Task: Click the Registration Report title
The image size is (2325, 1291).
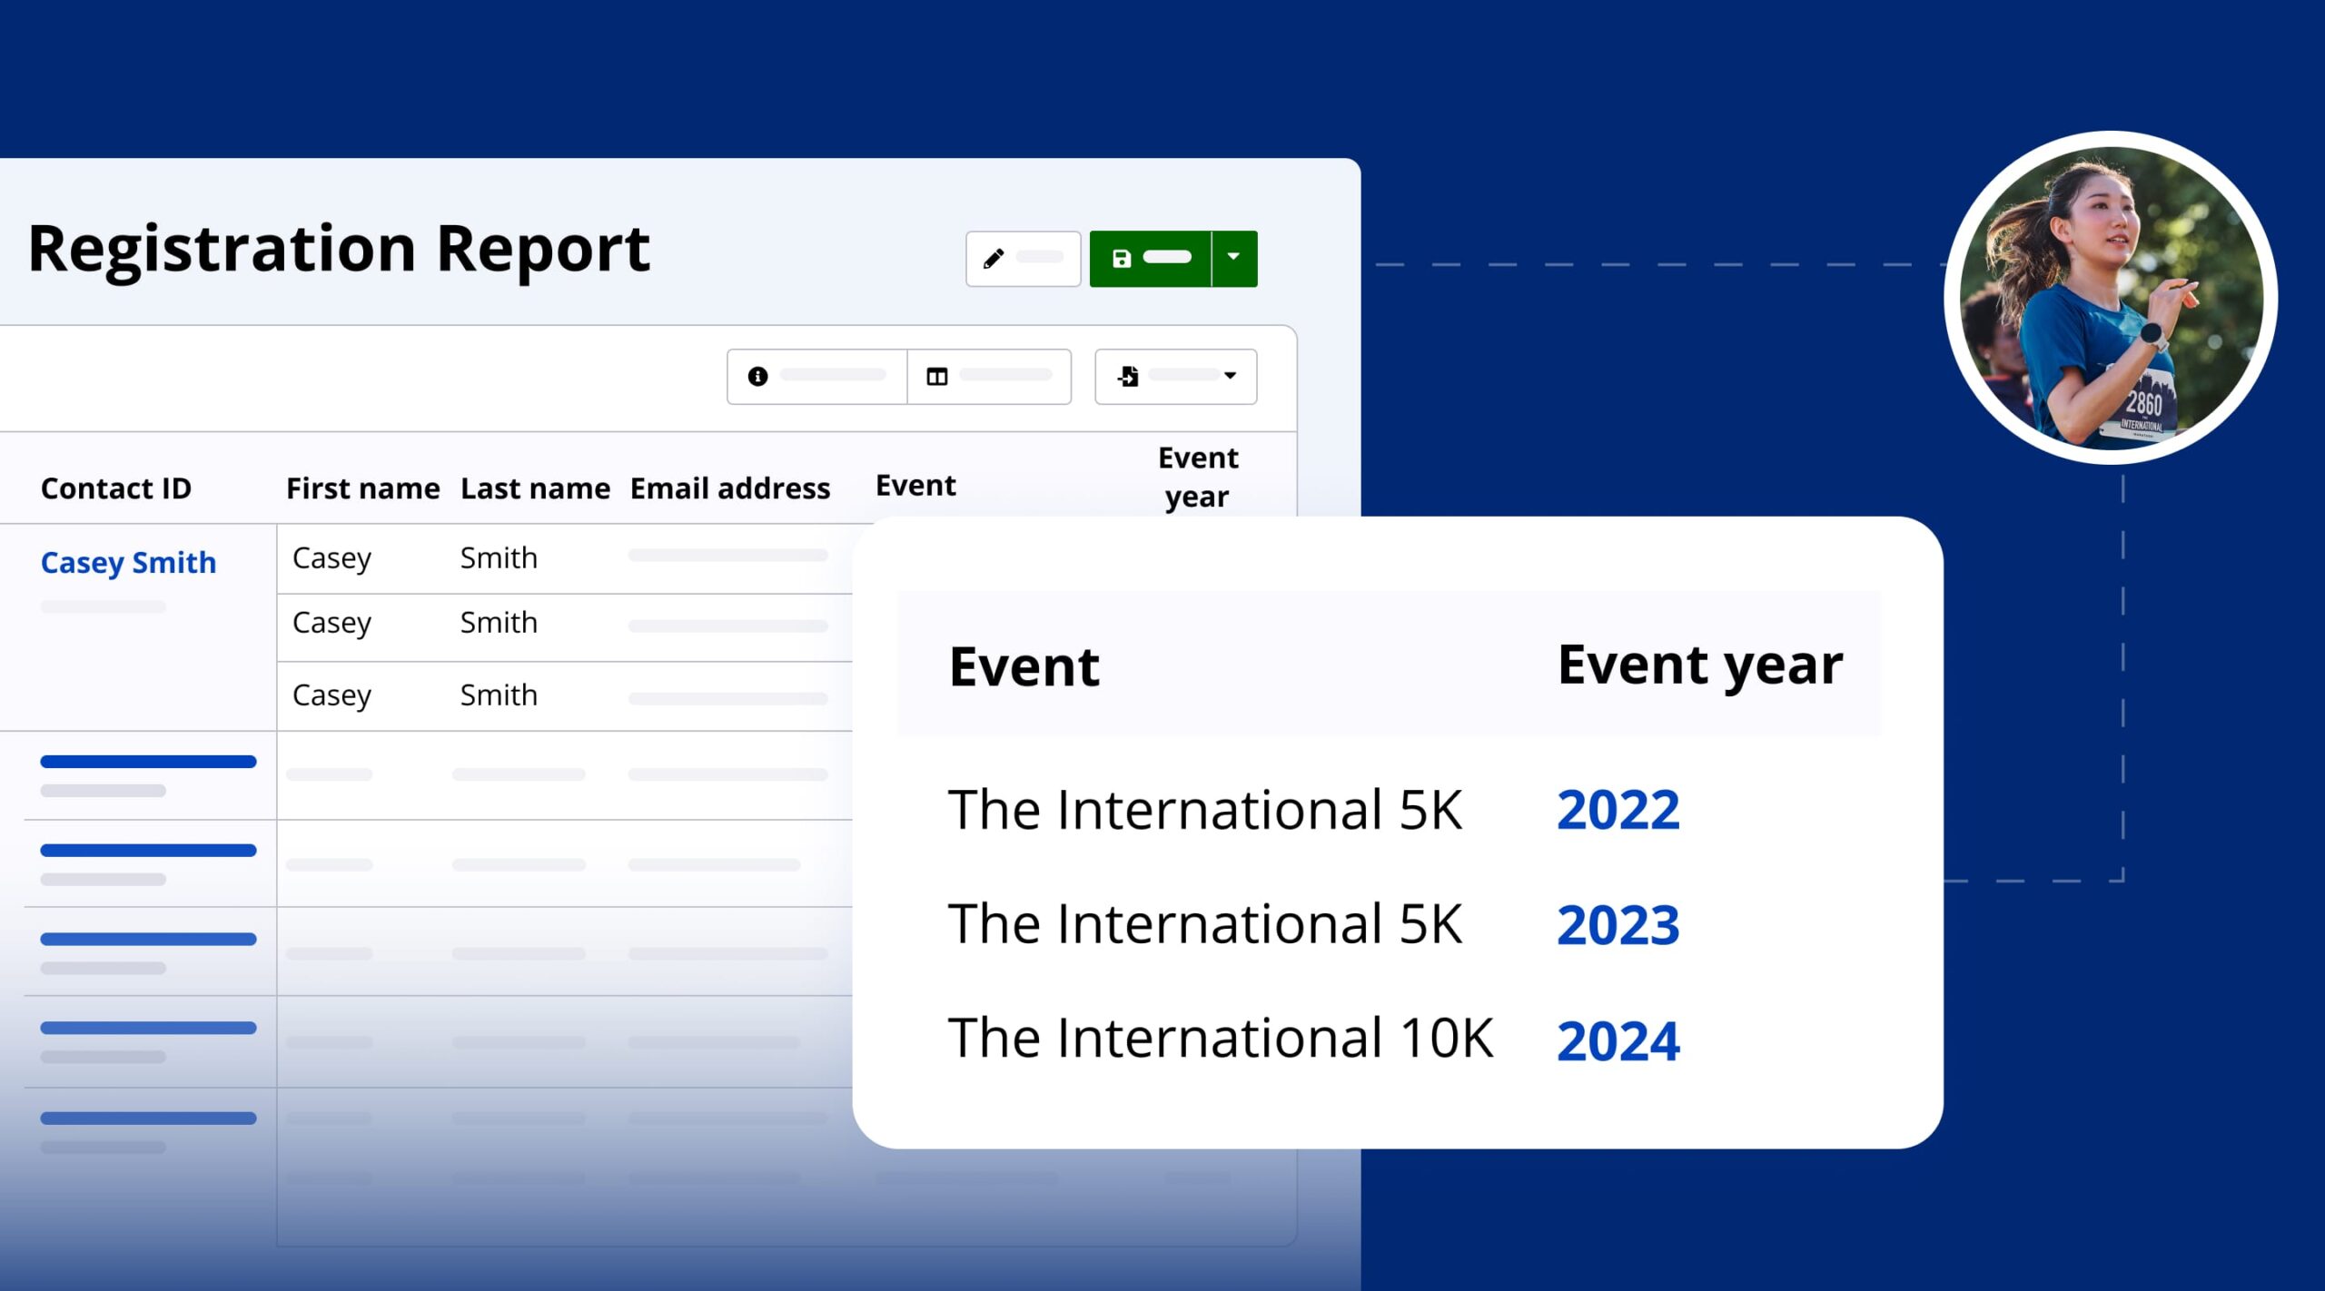Action: pyautogui.click(x=339, y=249)
